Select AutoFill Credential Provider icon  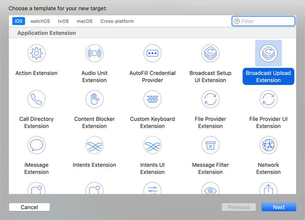152,53
